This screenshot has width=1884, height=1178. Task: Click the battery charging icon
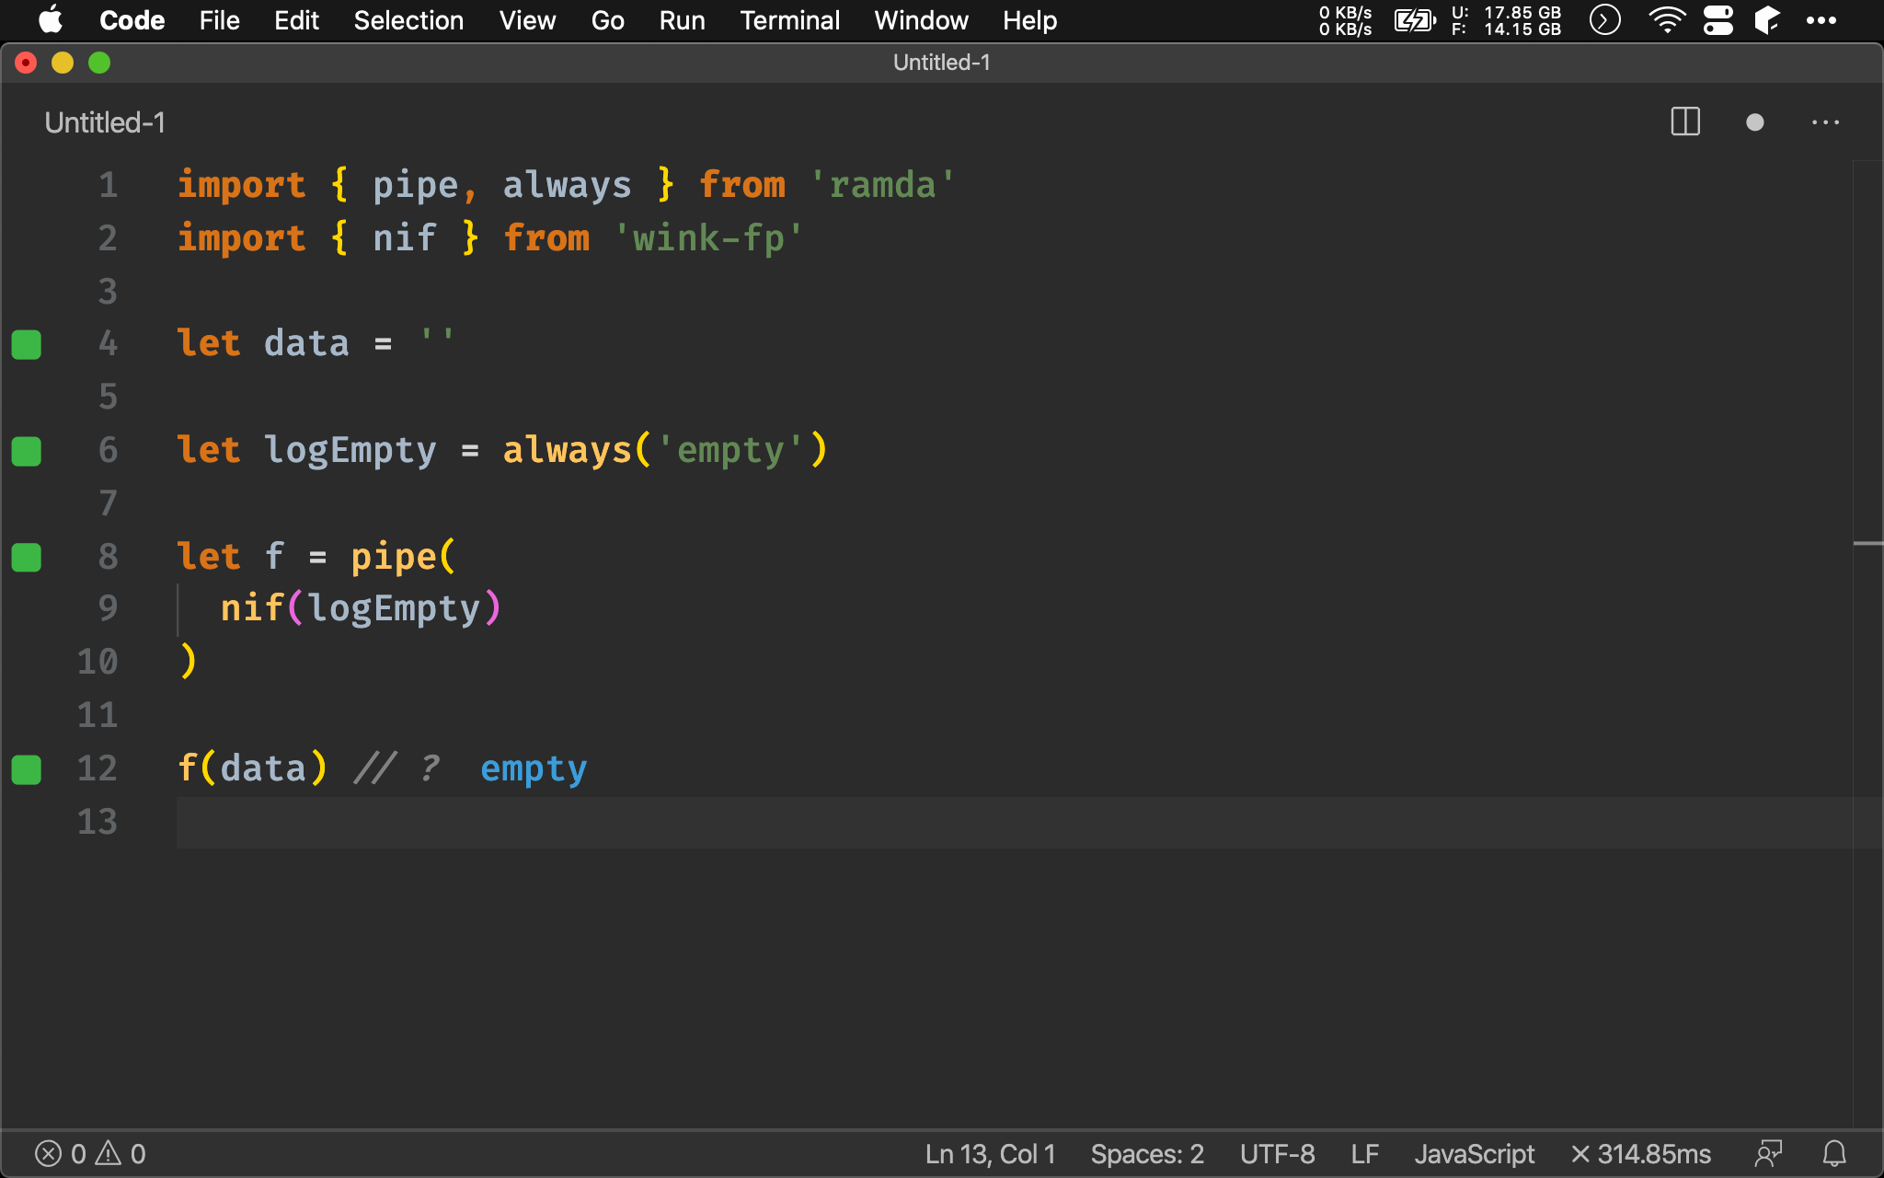pos(1414,20)
